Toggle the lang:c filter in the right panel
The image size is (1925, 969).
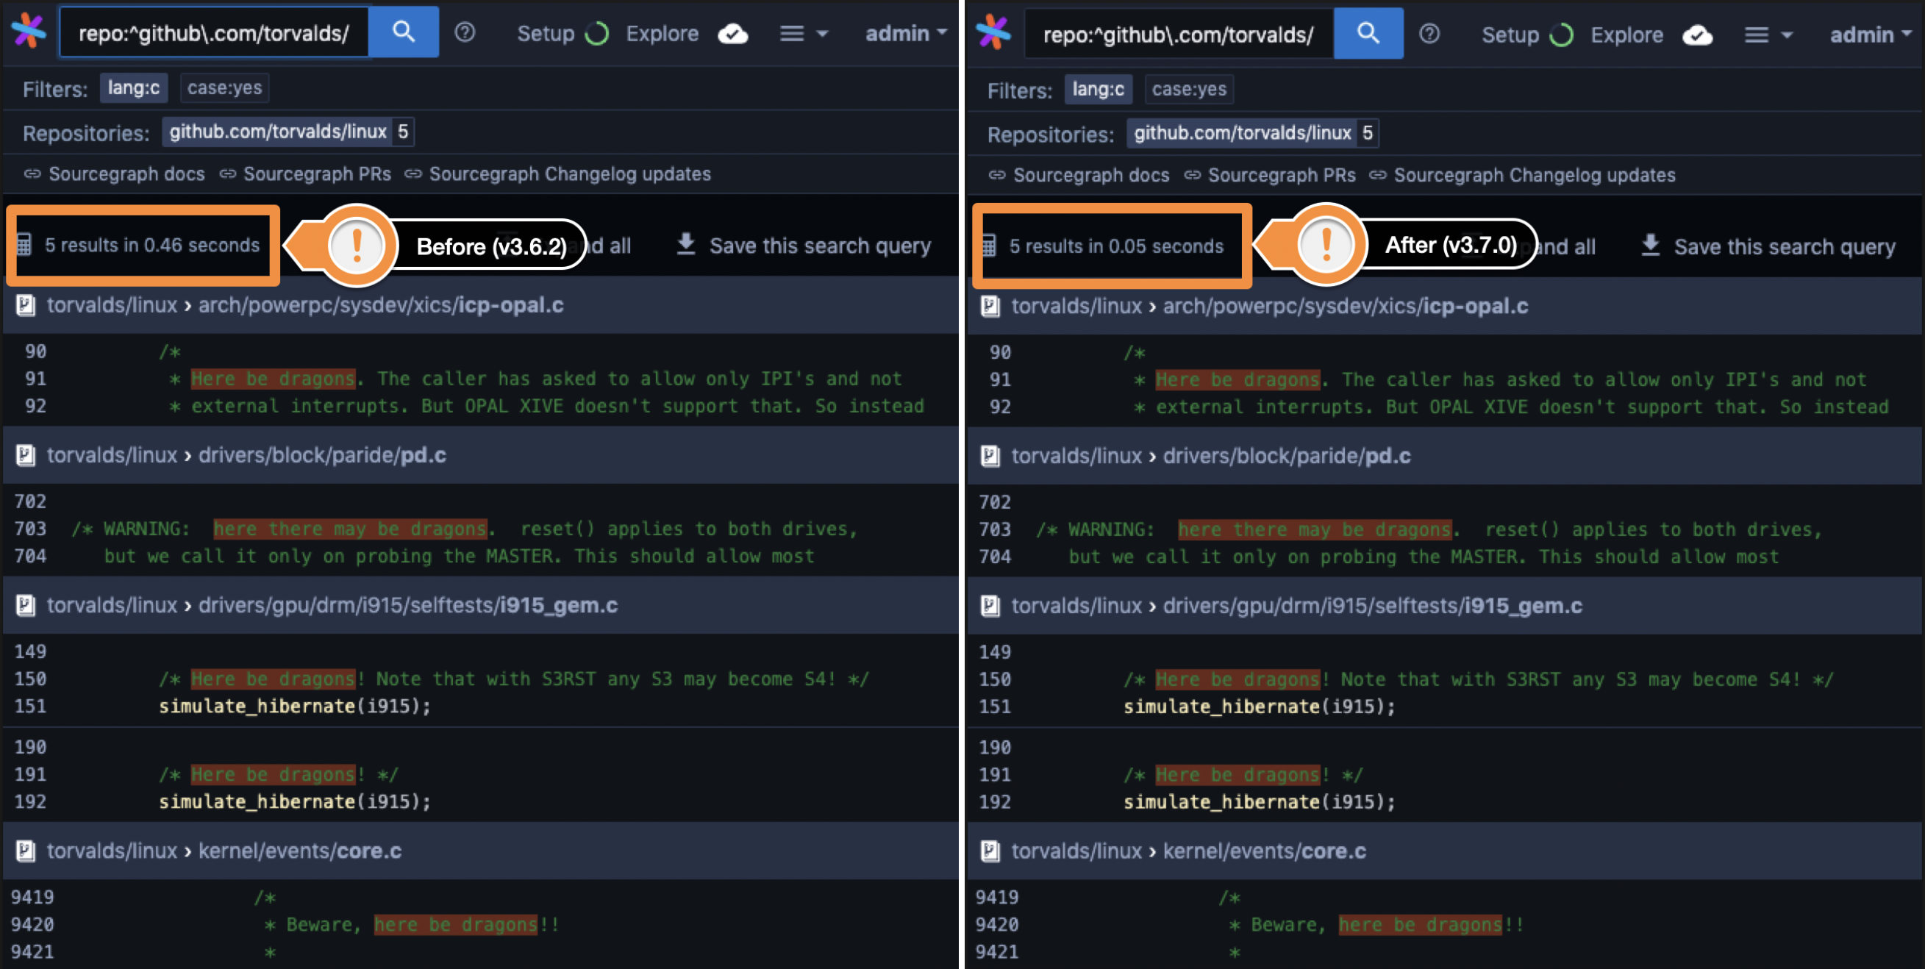coord(1099,90)
